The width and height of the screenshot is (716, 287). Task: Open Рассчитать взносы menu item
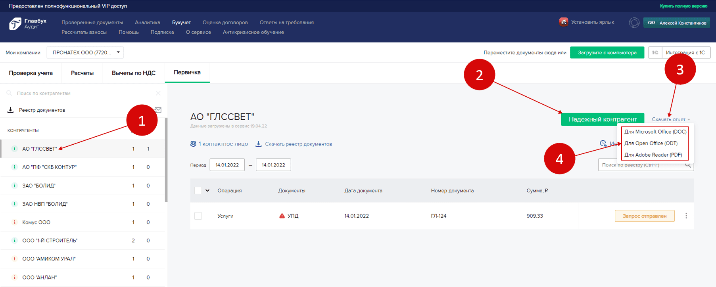click(x=84, y=32)
